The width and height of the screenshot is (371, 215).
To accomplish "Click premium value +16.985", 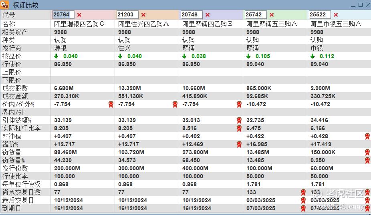I will [x=257, y=144].
